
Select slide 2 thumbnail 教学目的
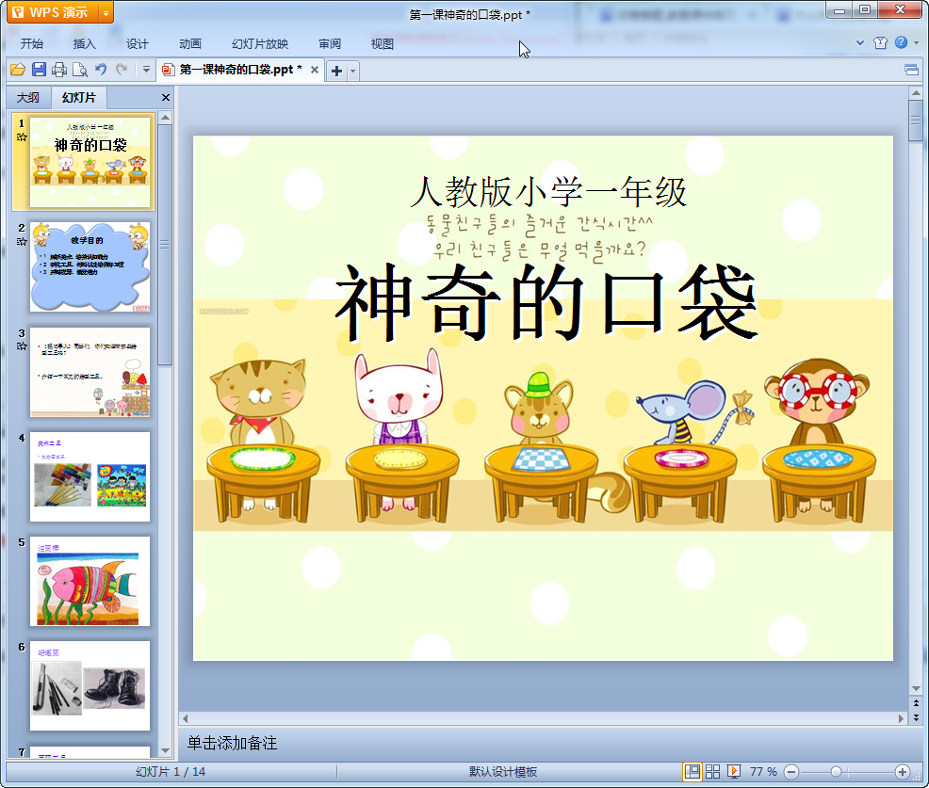coord(90,267)
